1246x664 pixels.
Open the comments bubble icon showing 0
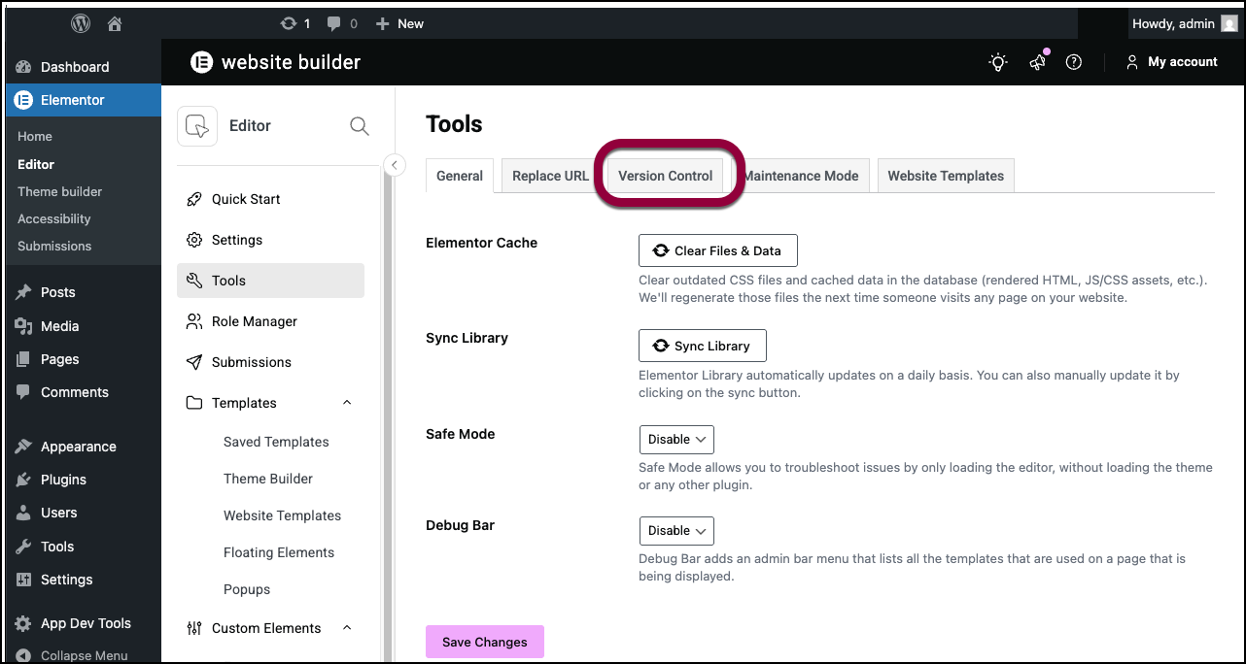point(342,23)
